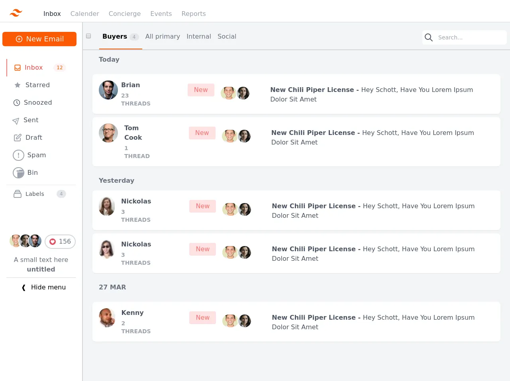Tick the select-all checkbox beside Buyers
The width and height of the screenshot is (510, 381).
(88, 36)
